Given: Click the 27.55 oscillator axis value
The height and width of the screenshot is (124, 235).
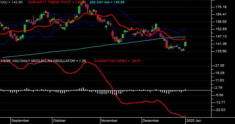Looking at the screenshot, I should pyautogui.click(x=220, y=66).
